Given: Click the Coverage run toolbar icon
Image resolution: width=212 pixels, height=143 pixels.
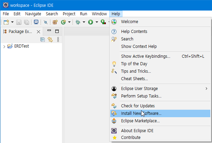Looking at the screenshot, I should pyautogui.click(x=103, y=22).
